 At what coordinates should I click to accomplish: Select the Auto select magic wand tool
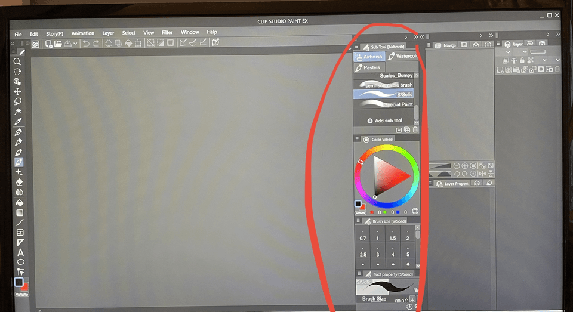[17, 111]
